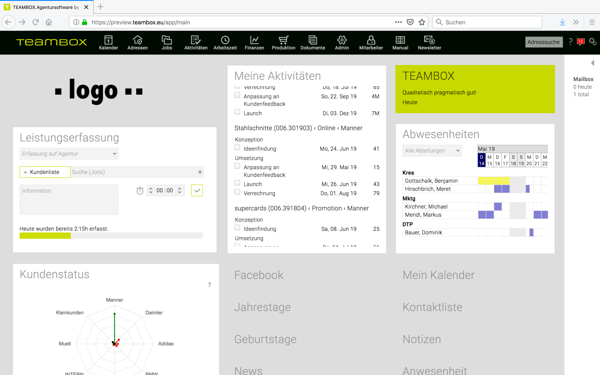600x375 pixels.
Task: Open the Produktion shopping cart icon
Action: click(283, 42)
